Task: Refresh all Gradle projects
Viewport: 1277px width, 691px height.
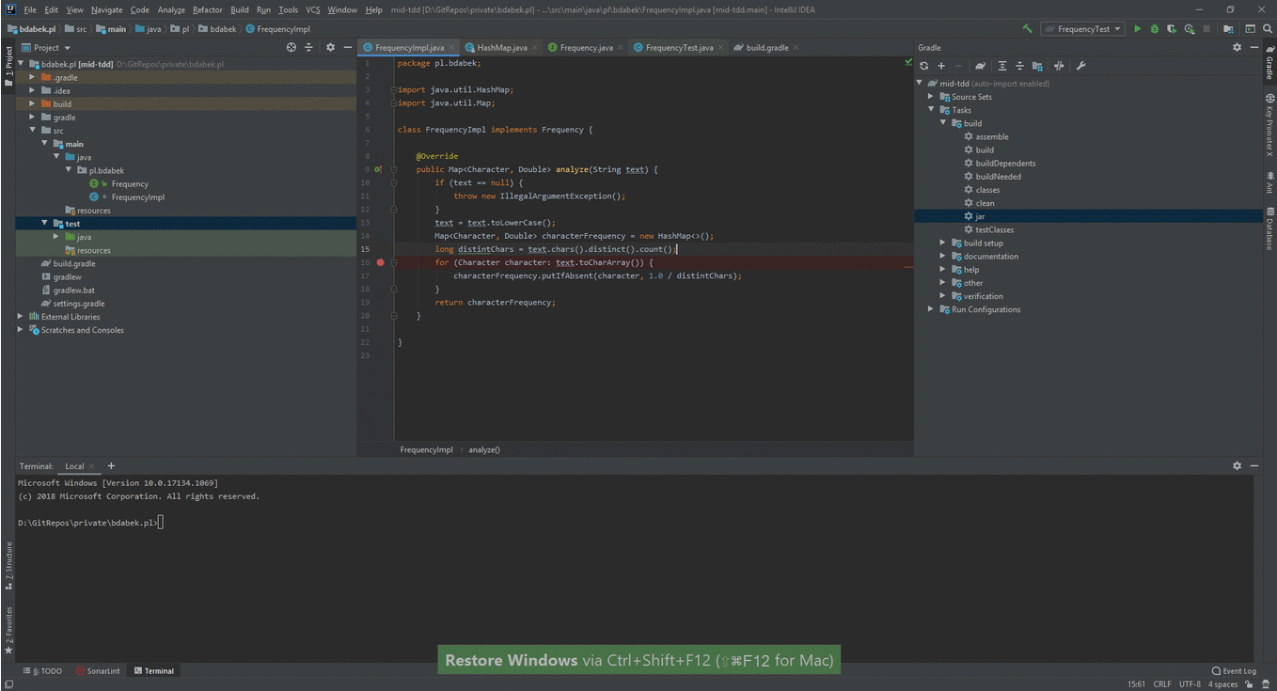Action: tap(924, 66)
